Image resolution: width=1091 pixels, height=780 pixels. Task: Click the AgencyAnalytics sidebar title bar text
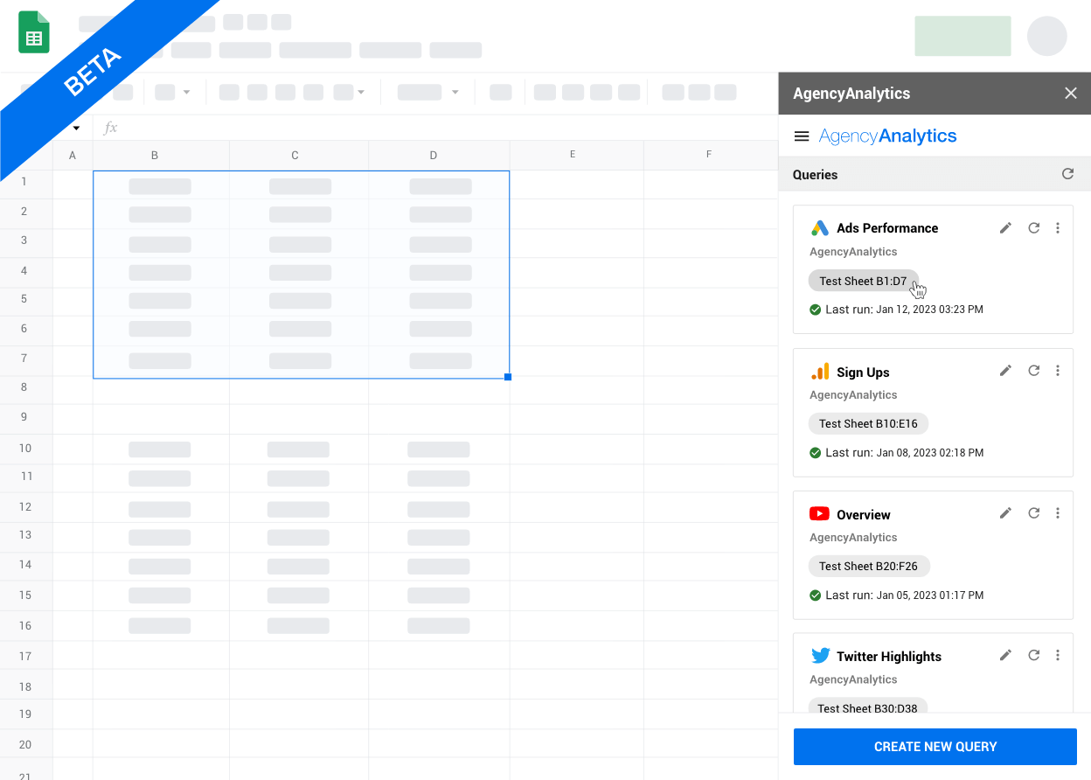coord(851,94)
